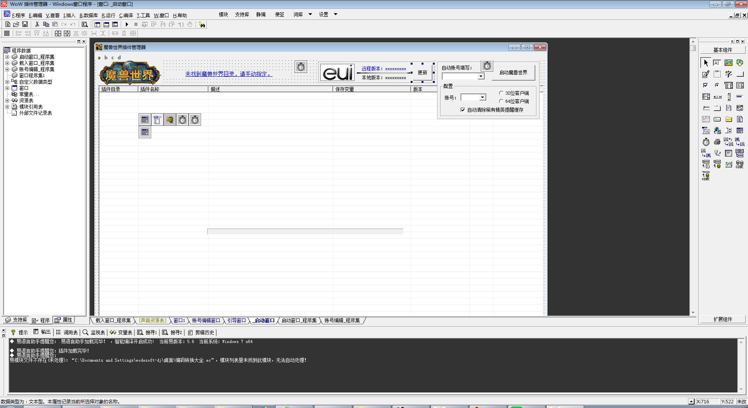Switch to 输出 output tab
748x408 pixels.
42,332
